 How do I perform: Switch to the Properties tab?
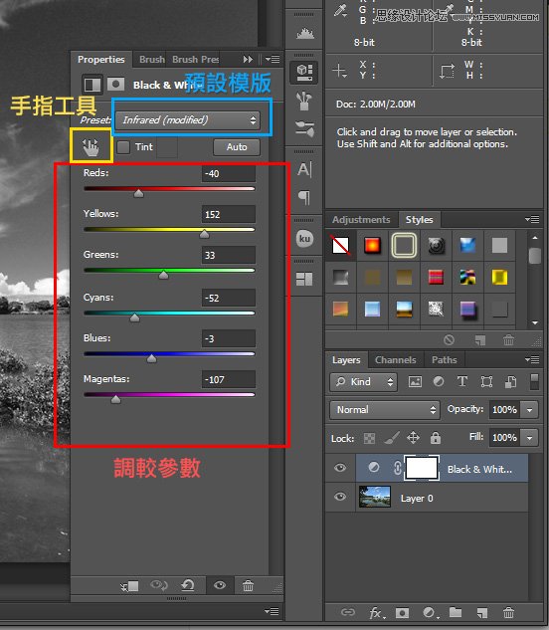pyautogui.click(x=101, y=60)
